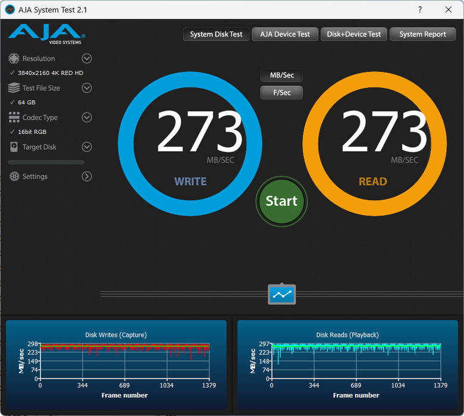The height and width of the screenshot is (416, 464).
Task: Switch to Disk+Device Test tab
Action: (x=353, y=35)
